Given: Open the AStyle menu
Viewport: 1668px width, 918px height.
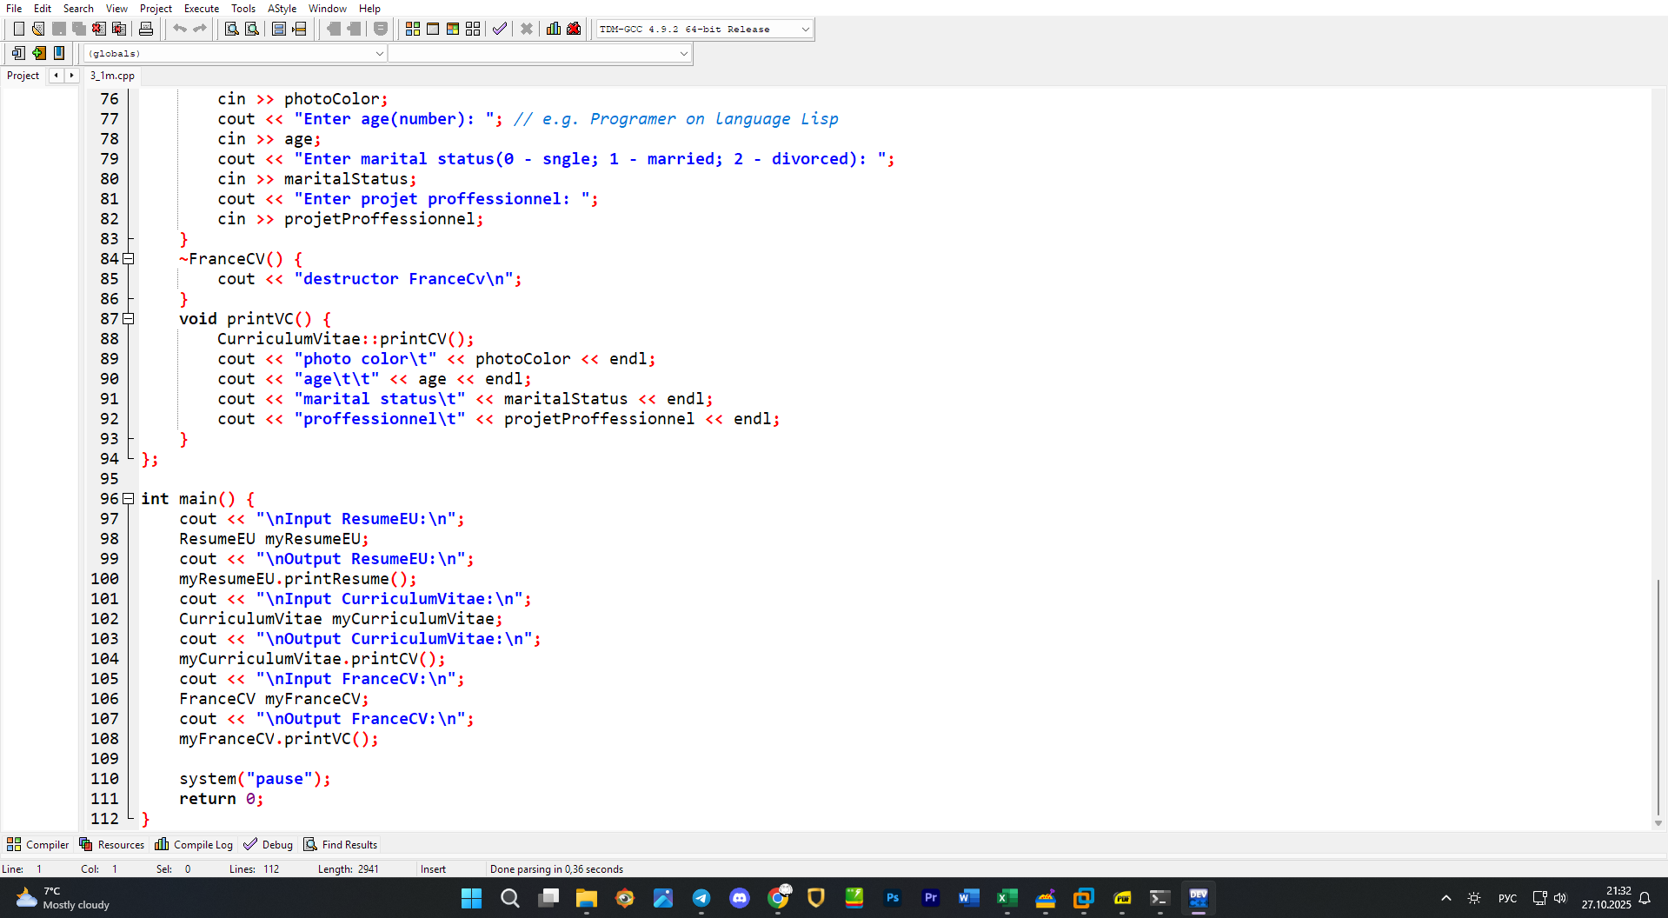Looking at the screenshot, I should [x=282, y=8].
